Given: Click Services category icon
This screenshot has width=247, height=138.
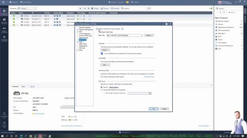Looking at the screenshot, I should tap(216, 24).
